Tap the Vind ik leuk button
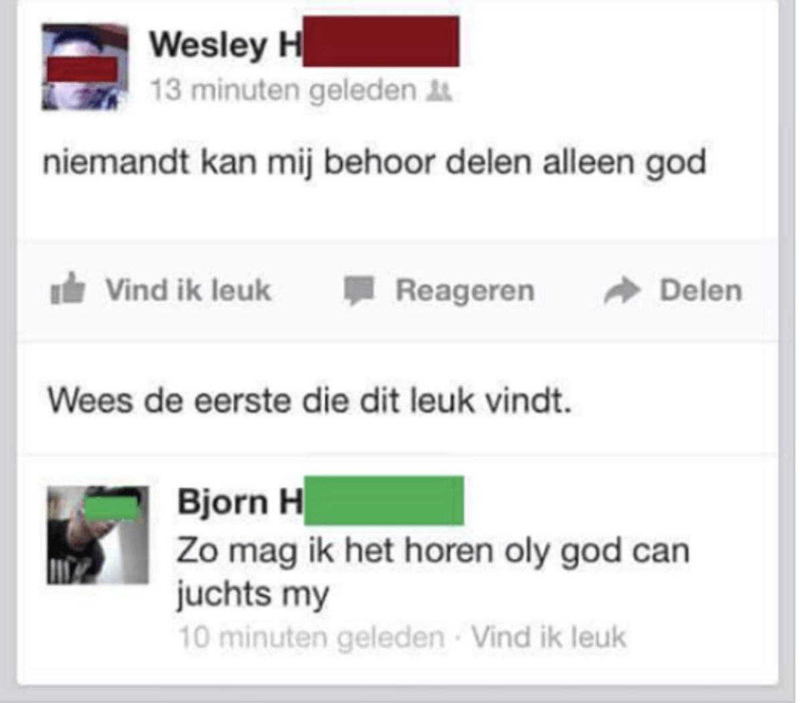804x703 pixels. [x=161, y=290]
